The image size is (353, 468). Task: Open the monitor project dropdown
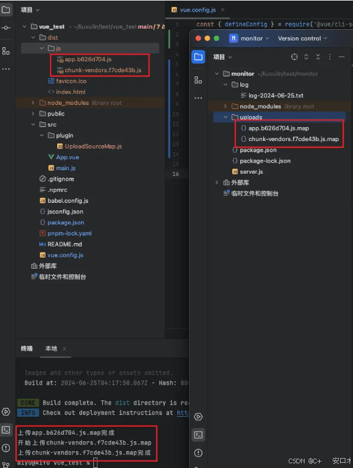tap(249, 38)
